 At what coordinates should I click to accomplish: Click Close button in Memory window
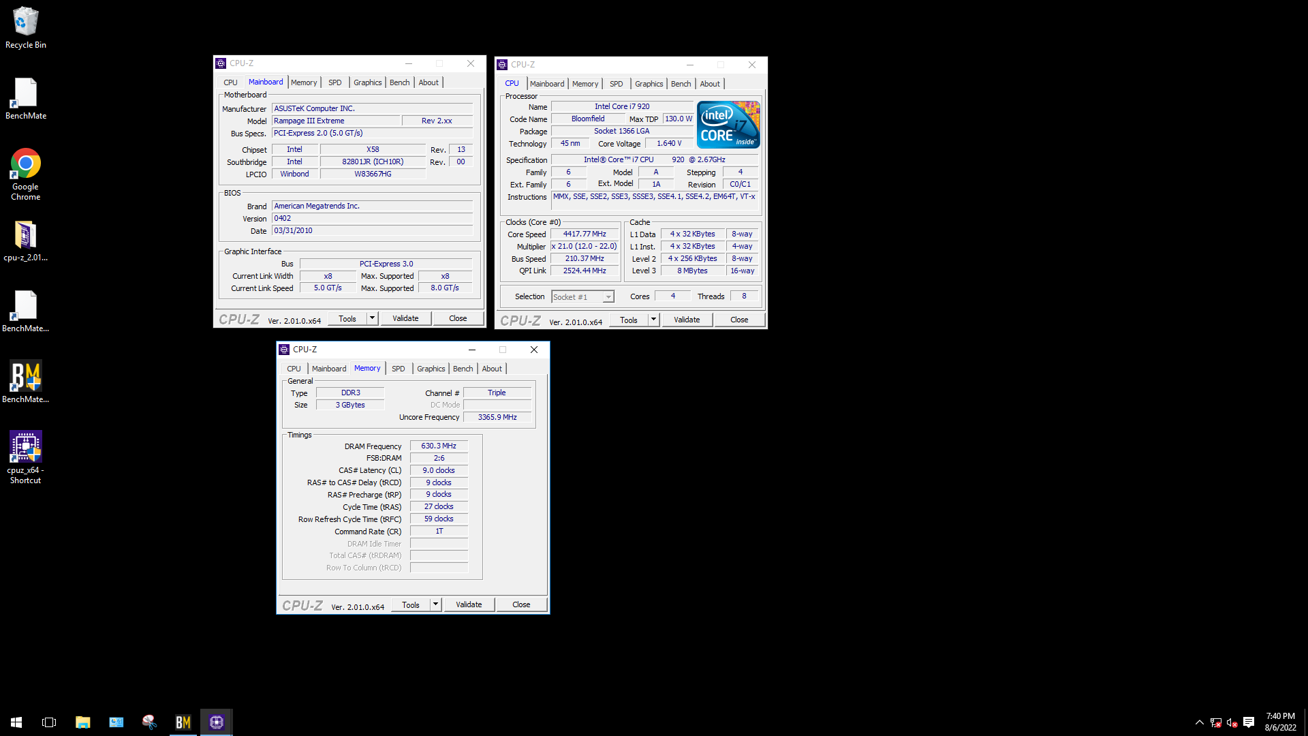click(521, 604)
